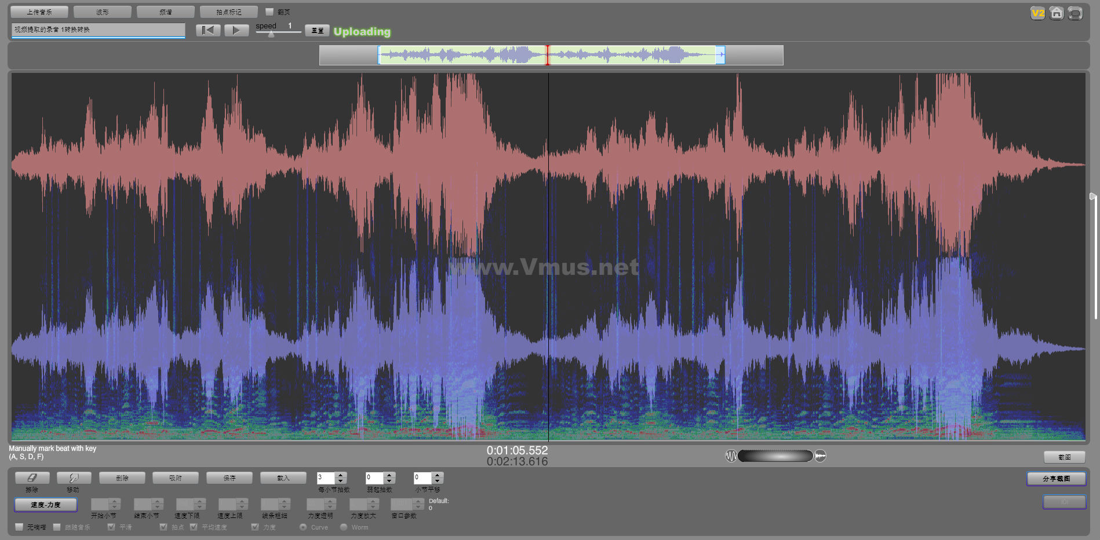Decrease 每小节拍数 beats per bar
The width and height of the screenshot is (1100, 540).
click(x=341, y=481)
